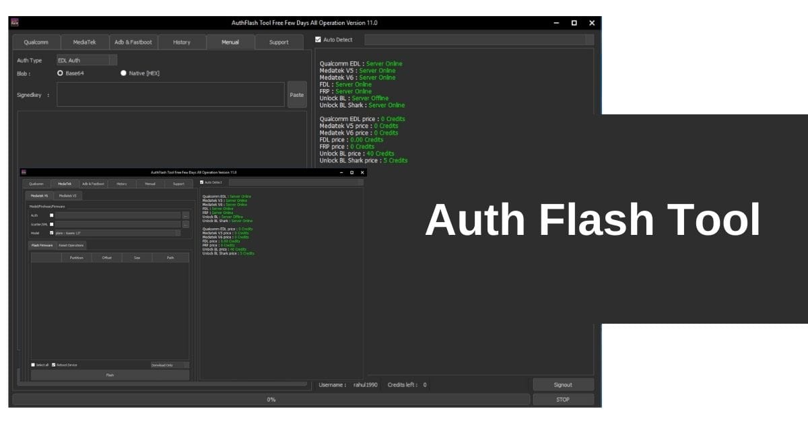This screenshot has width=808, height=424.
Task: Select the Mediatek V5 sub-tab
Action: pos(68,196)
